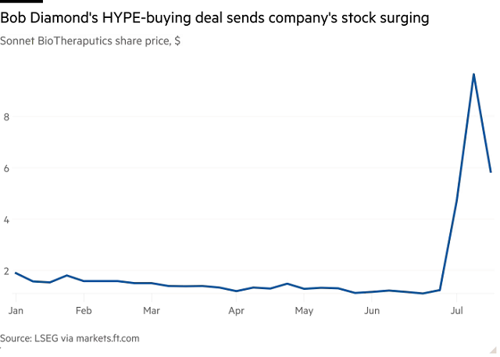Image resolution: width=500 pixels, height=357 pixels.
Task: Click the resize corner handle at bottom right
Action: coord(493,351)
